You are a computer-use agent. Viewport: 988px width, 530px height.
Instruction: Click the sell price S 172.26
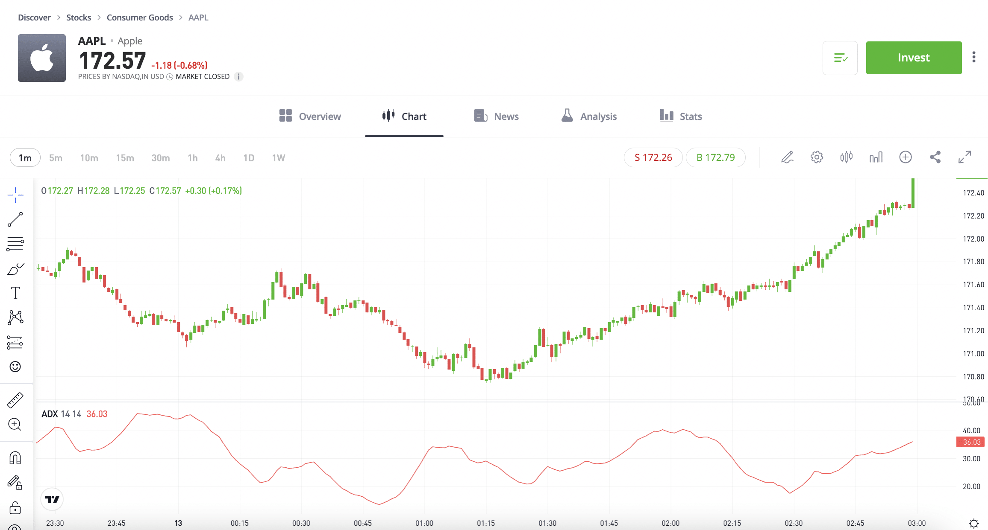[x=653, y=157]
